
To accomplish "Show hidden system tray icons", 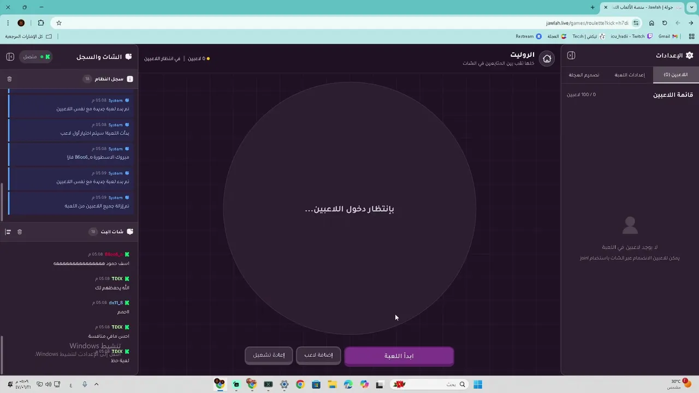I will pyautogui.click(x=96, y=384).
